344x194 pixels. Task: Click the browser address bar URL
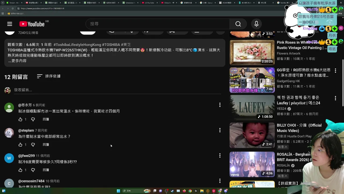(42, 8)
